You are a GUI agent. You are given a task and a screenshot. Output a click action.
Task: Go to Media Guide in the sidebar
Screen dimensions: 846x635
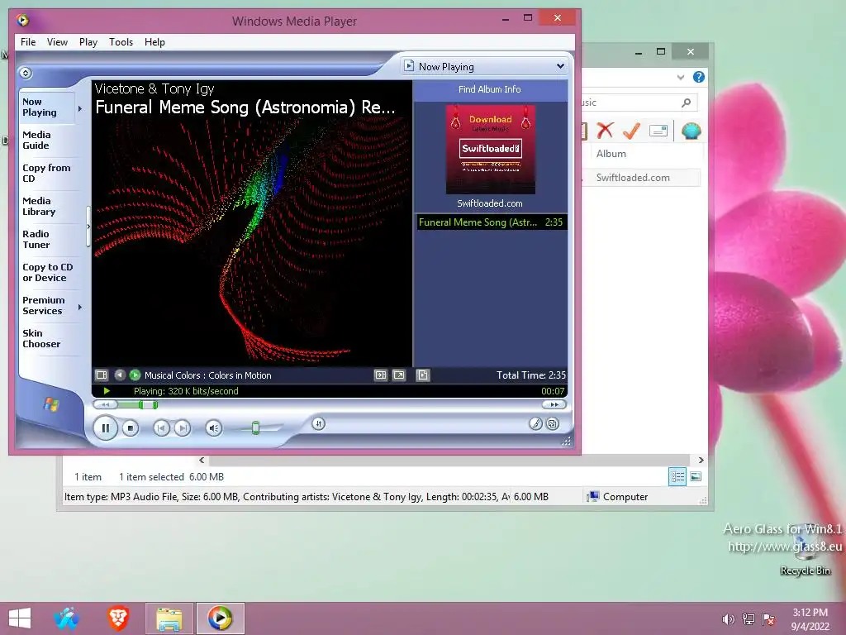pos(47,141)
